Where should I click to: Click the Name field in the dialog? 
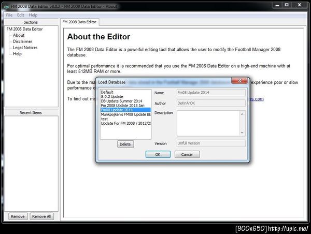[211, 93]
